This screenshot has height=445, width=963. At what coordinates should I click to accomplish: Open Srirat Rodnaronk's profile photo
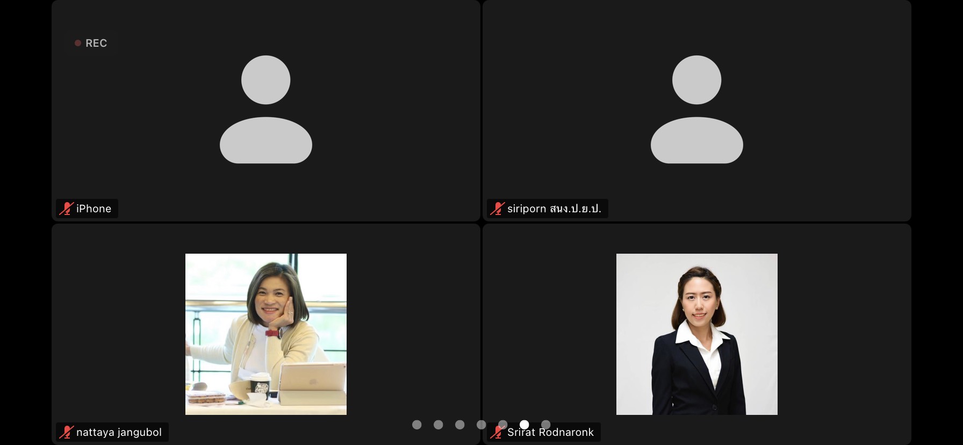[x=697, y=334]
